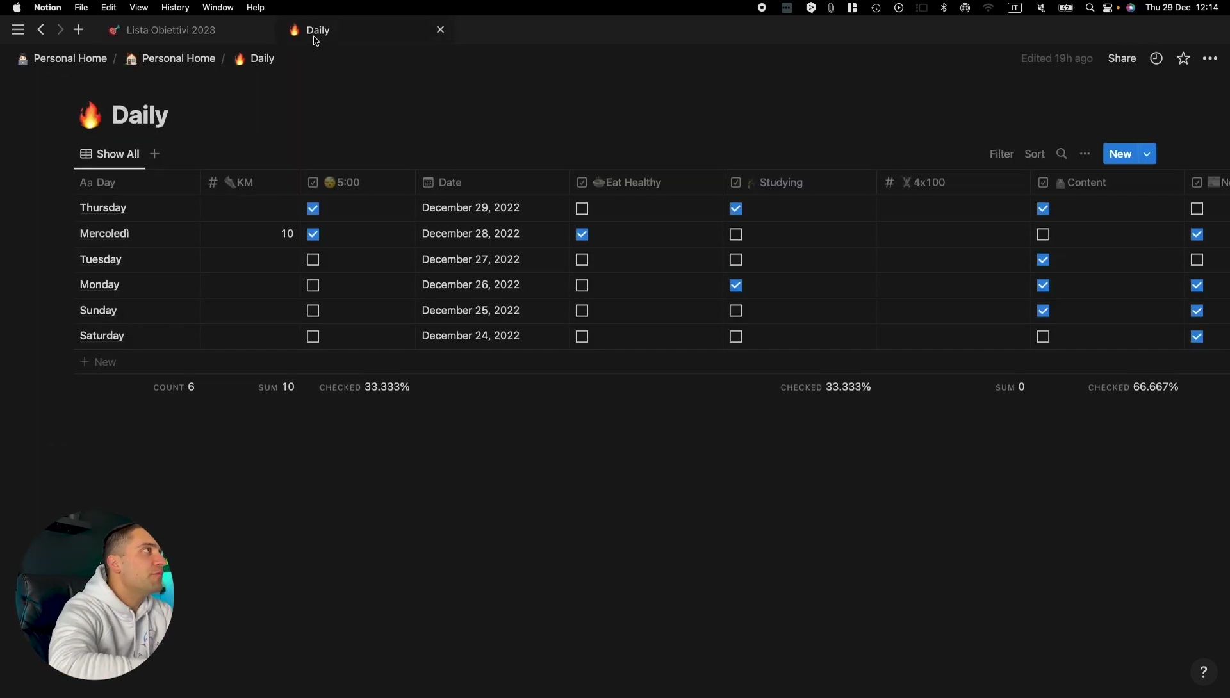Close the Daily tab
The height and width of the screenshot is (698, 1230).
pyautogui.click(x=440, y=29)
